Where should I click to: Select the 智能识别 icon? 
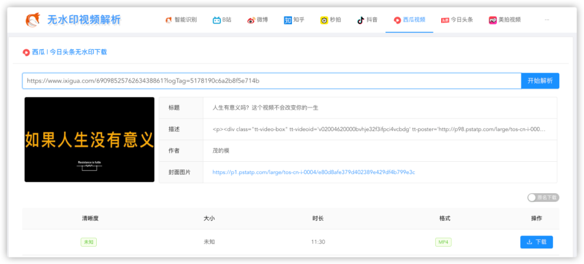tap(169, 20)
